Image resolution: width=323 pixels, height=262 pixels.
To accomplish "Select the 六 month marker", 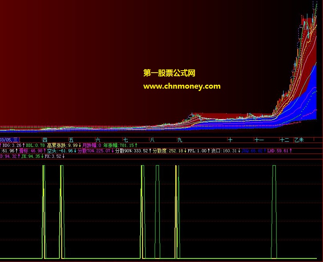I will (98, 140).
